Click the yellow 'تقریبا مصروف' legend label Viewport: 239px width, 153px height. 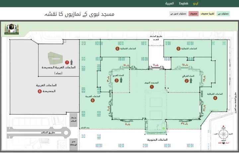pos(208,14)
